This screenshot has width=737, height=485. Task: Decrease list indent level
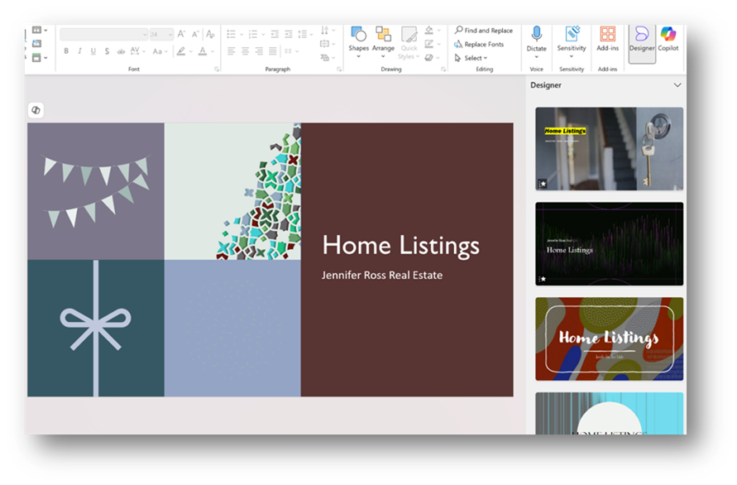[x=275, y=34]
